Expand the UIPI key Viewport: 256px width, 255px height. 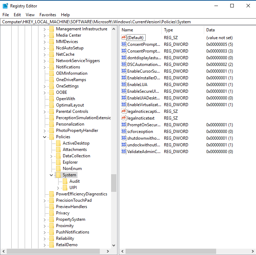tap(58, 188)
